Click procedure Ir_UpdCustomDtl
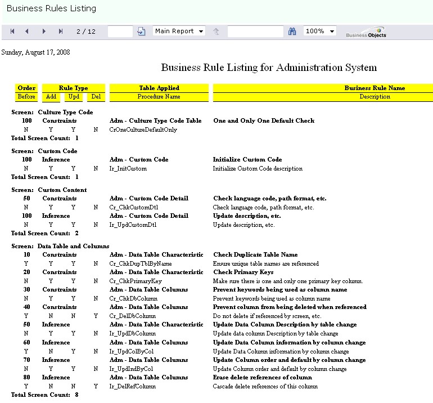 click(133, 225)
